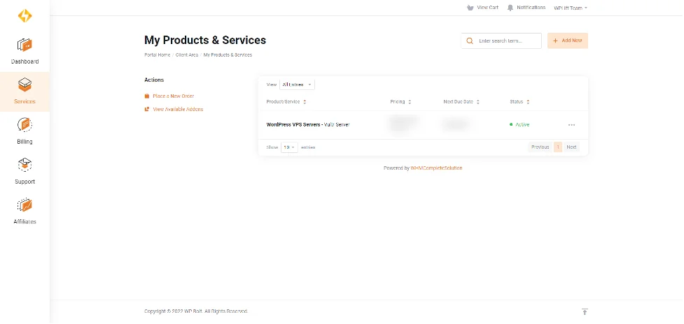Click the Actions panel heading
The image size is (684, 324).
tap(154, 80)
